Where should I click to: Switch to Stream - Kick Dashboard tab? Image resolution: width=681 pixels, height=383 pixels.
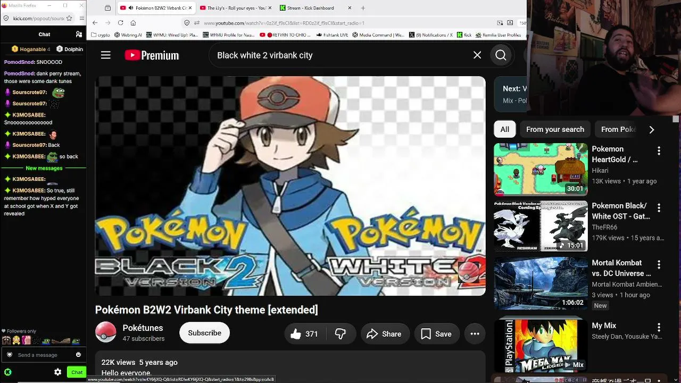tap(315, 8)
